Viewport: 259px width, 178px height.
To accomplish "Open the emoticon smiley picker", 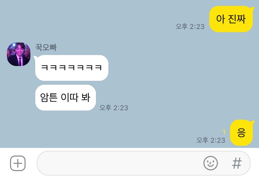I will [x=210, y=163].
